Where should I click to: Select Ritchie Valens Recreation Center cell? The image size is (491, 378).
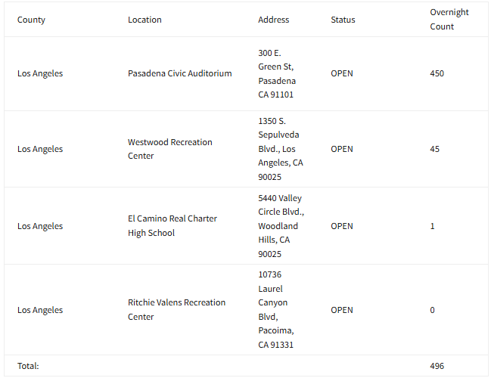176,309
